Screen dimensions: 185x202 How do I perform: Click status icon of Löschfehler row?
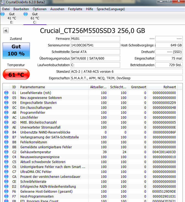point(6,117)
